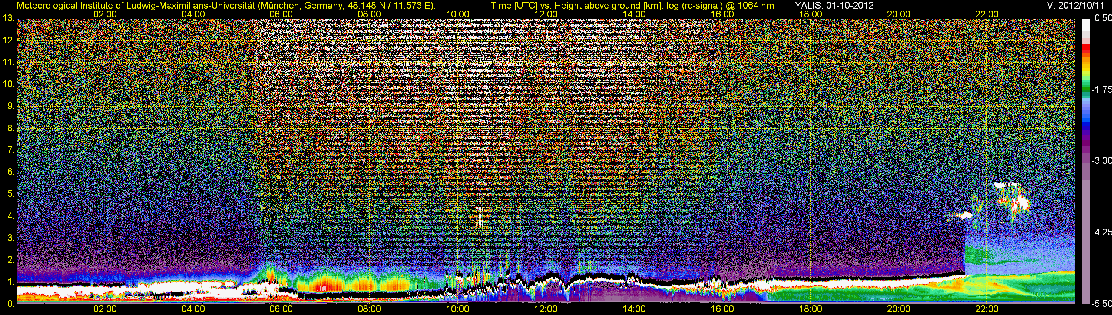Click the 12 km height axis label

pyautogui.click(x=9, y=40)
